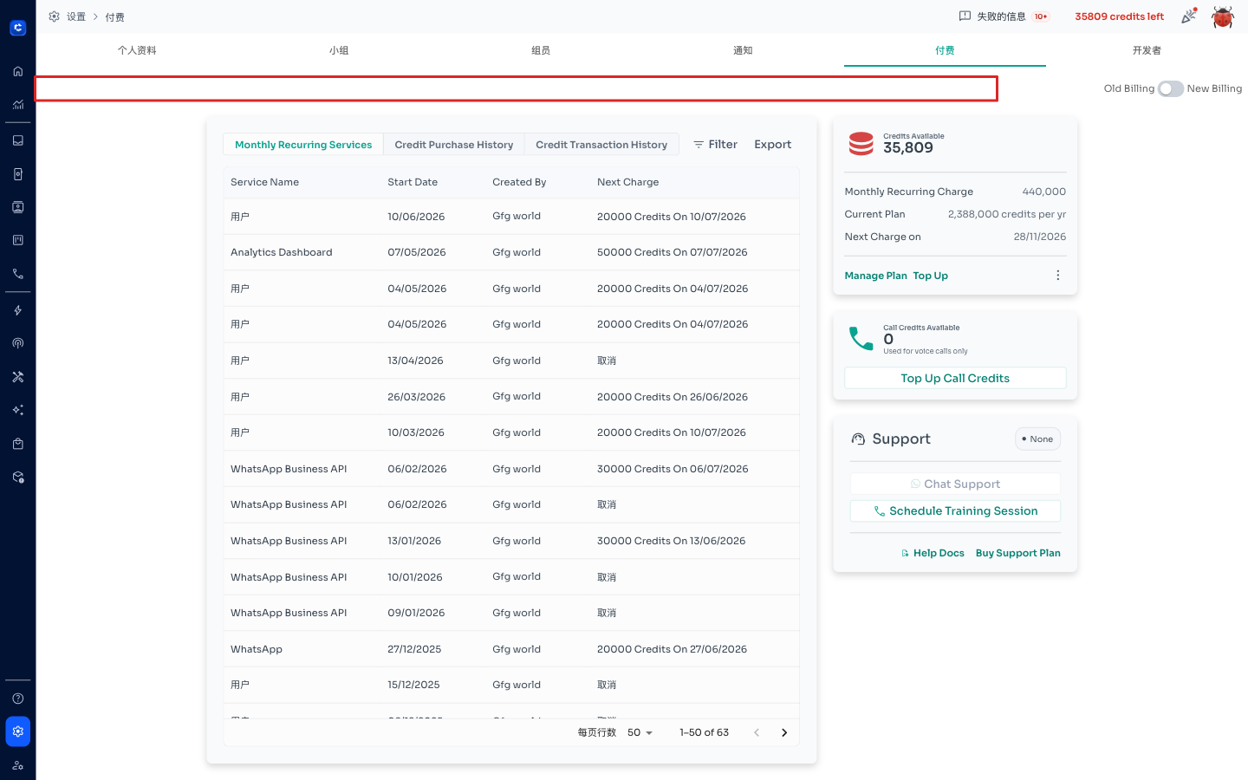Open the inbox icon in sidebar
This screenshot has height=780, width=1248.
coord(17,140)
